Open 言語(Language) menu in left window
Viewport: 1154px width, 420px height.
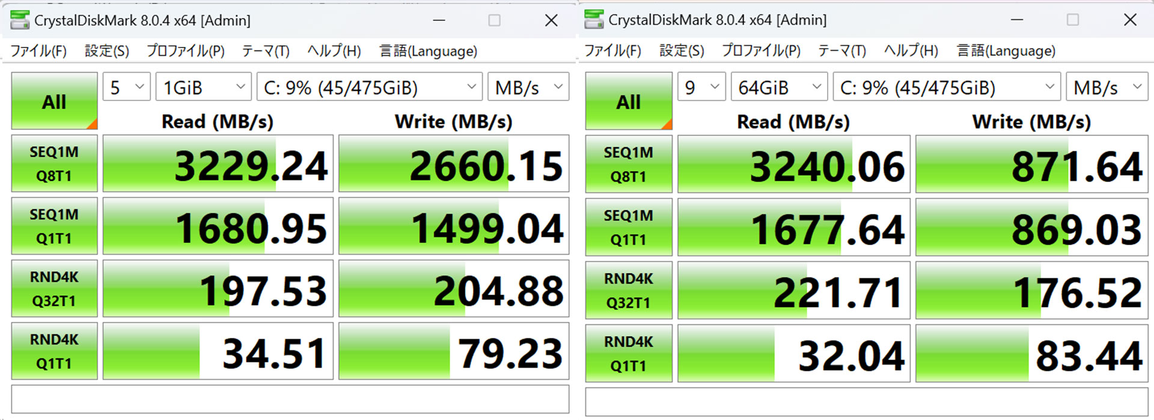pos(429,51)
